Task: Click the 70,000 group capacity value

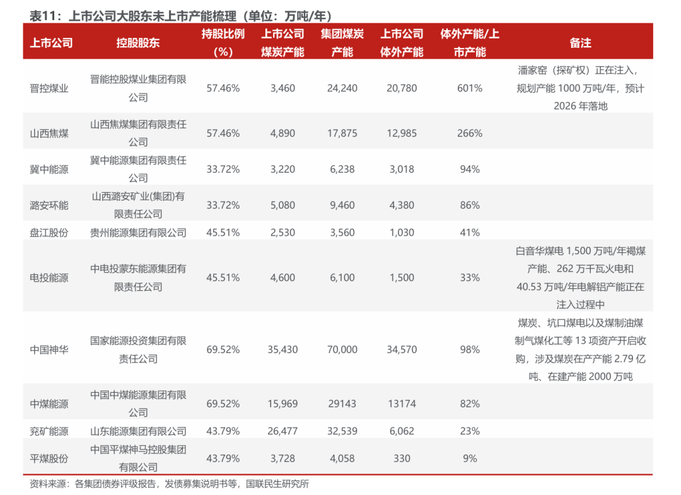Action: click(342, 349)
